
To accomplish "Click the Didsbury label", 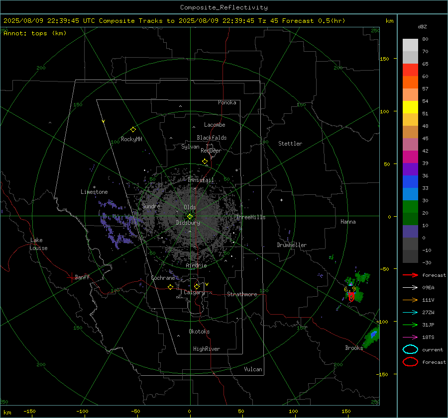I will click(x=188, y=223).
